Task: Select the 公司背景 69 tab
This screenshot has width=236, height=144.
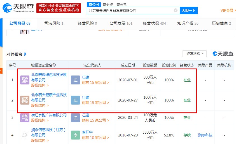Action: tap(20, 23)
